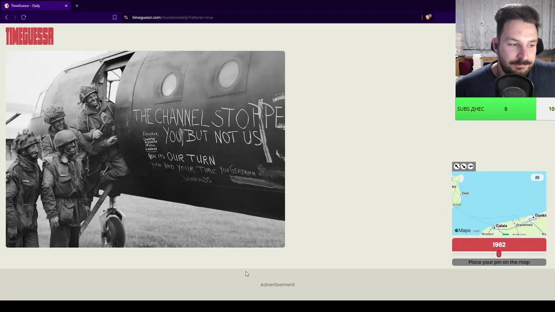Image resolution: width=555 pixels, height=312 pixels.
Task: Open Brave Shields icon
Action: [x=428, y=17]
